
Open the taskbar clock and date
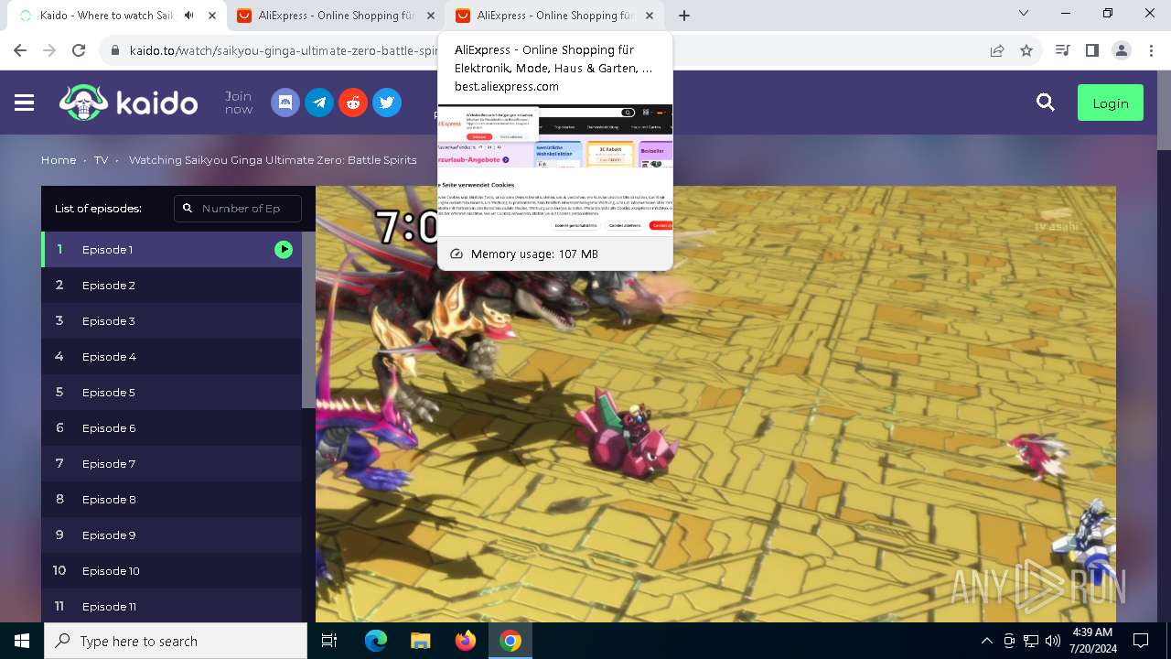click(x=1091, y=641)
